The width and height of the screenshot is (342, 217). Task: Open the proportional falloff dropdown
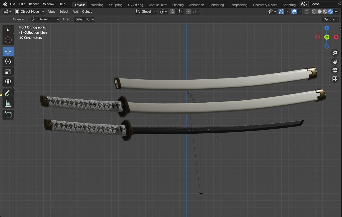point(196,11)
